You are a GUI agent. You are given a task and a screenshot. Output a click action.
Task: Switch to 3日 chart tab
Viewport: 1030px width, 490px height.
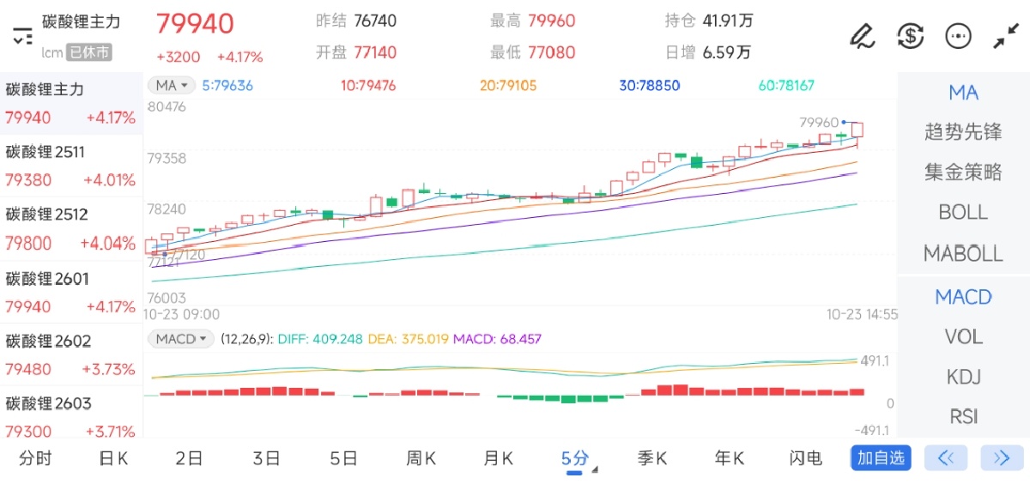point(266,458)
